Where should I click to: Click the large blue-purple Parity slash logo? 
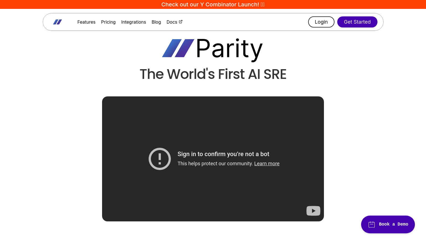click(178, 48)
